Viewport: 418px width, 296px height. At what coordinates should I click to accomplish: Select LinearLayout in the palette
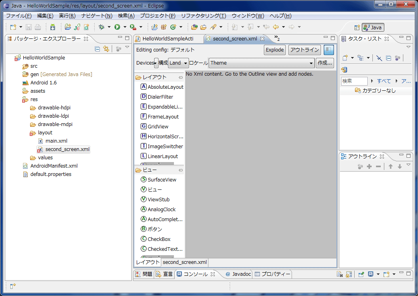pos(162,156)
